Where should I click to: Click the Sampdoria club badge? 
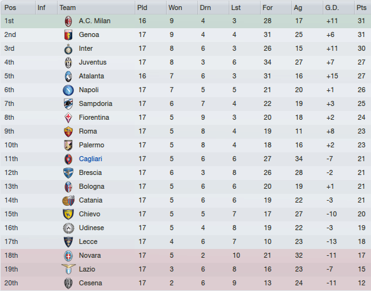pyautogui.click(x=68, y=103)
